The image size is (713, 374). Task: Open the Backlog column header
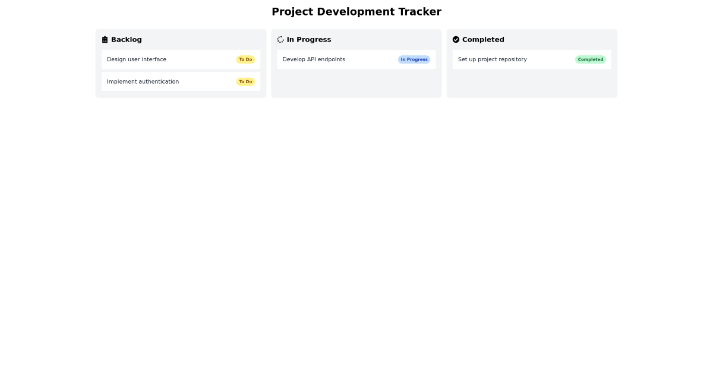(122, 39)
